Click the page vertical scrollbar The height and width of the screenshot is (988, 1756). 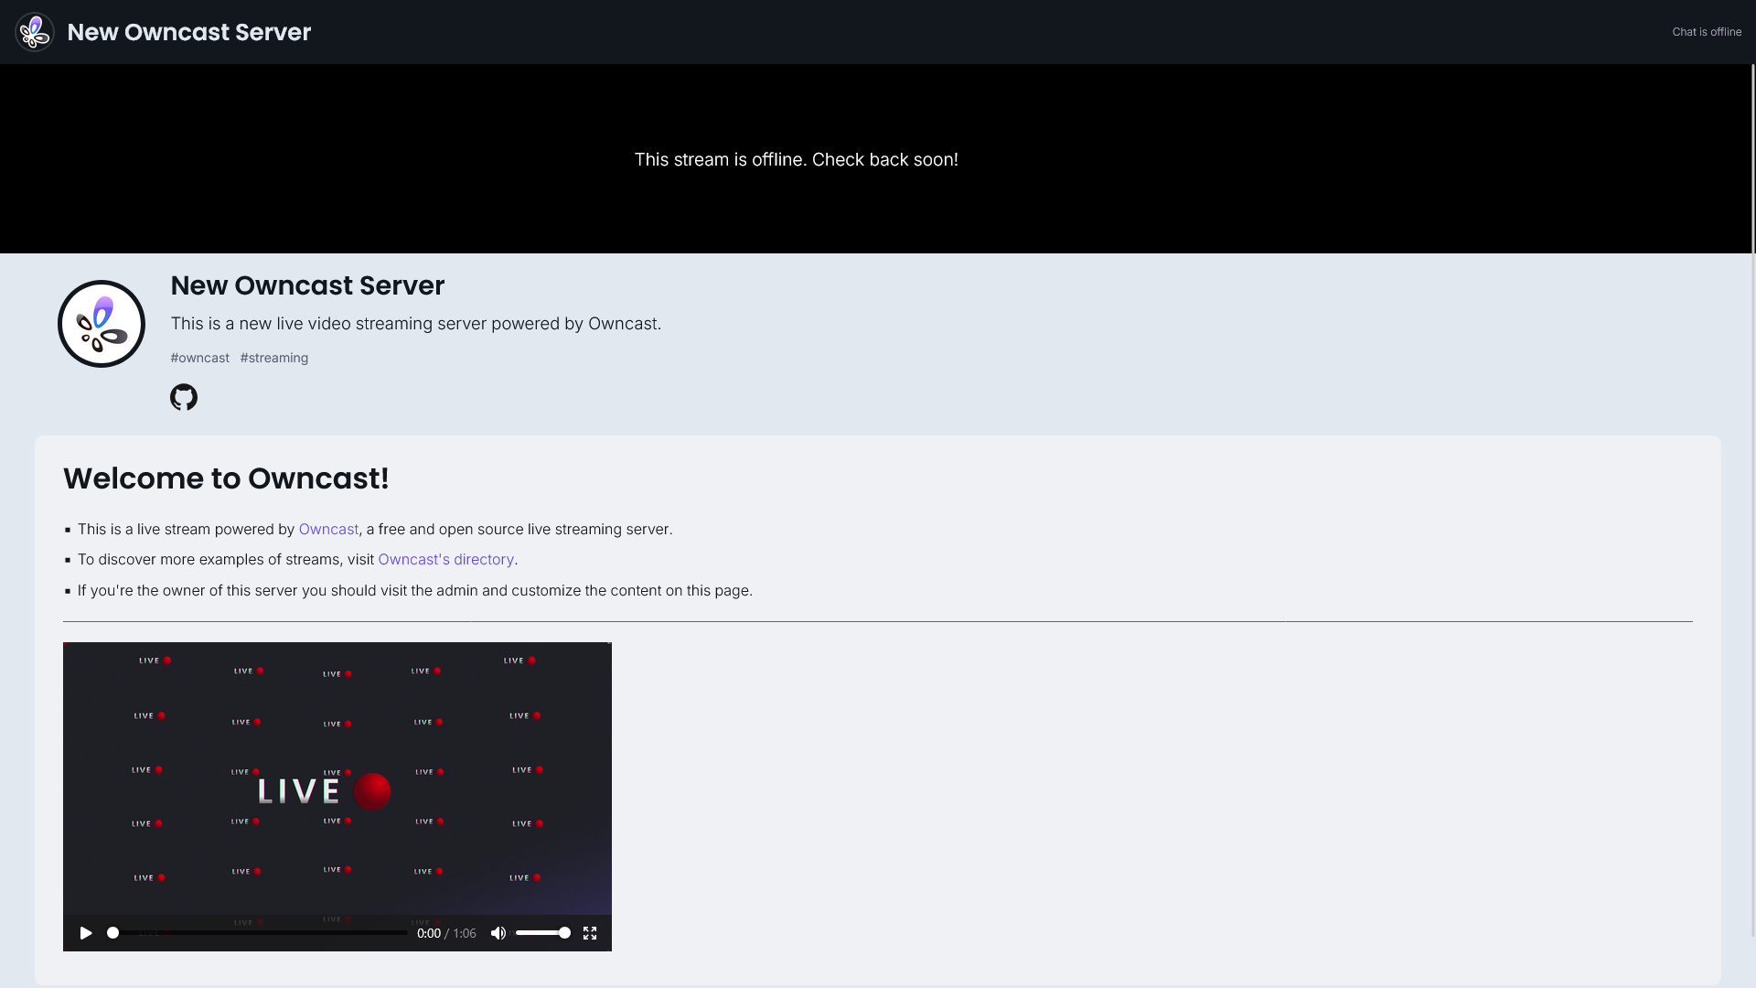point(1753,158)
